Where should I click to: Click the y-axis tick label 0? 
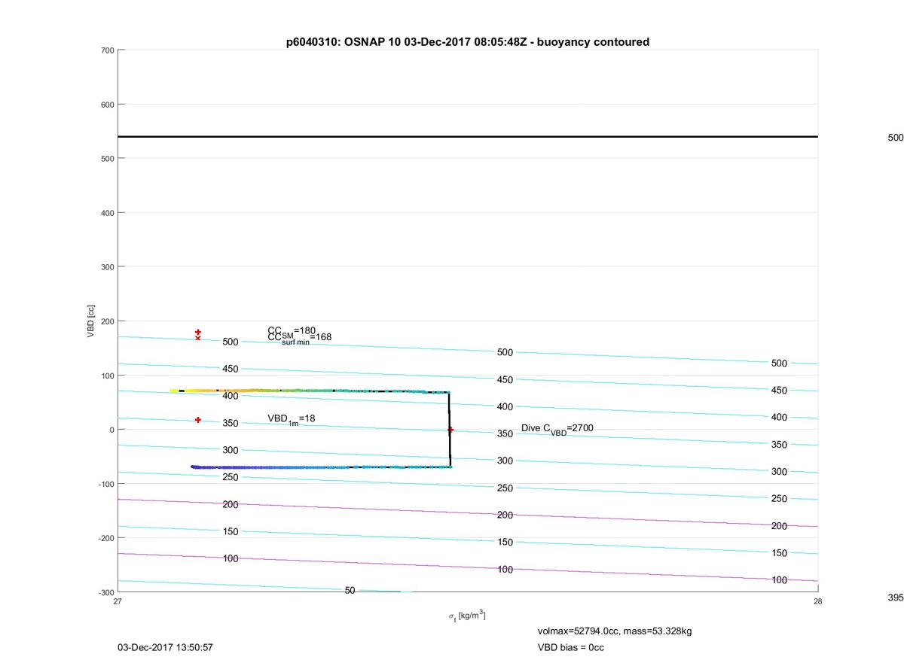tap(111, 430)
